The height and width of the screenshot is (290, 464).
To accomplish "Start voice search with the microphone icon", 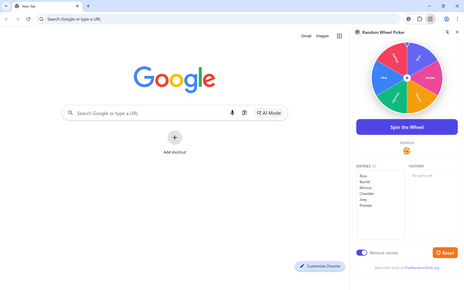I will tap(232, 113).
